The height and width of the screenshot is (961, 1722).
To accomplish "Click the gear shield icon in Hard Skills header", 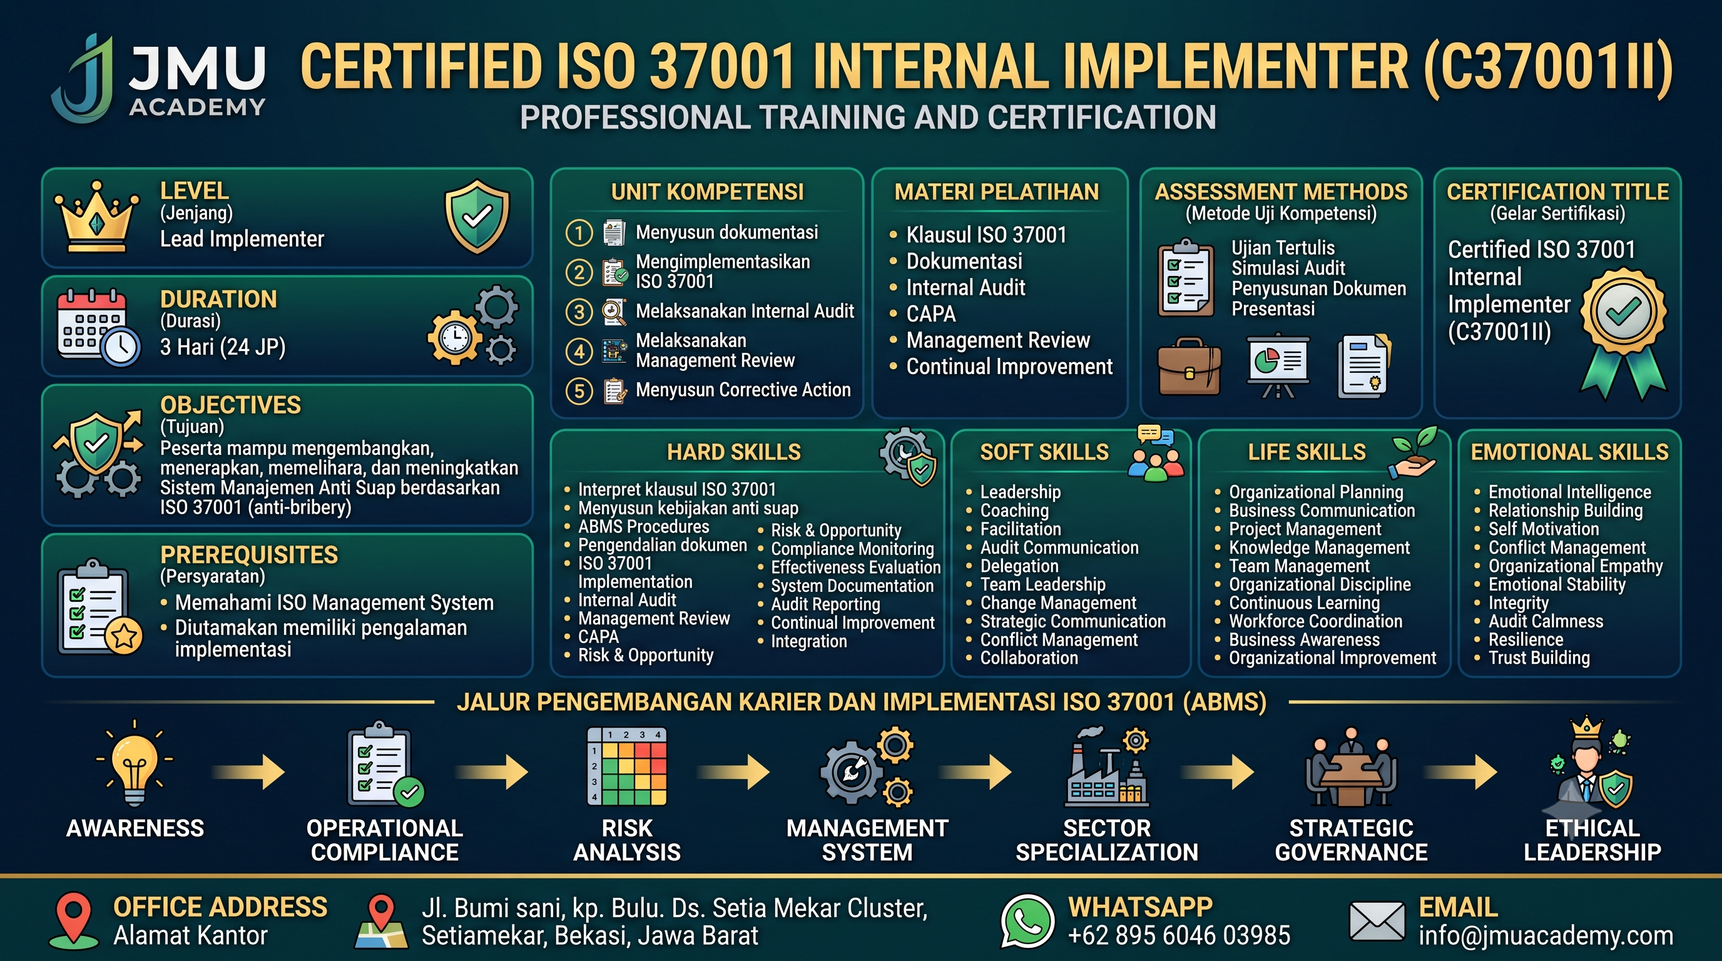I will (909, 457).
